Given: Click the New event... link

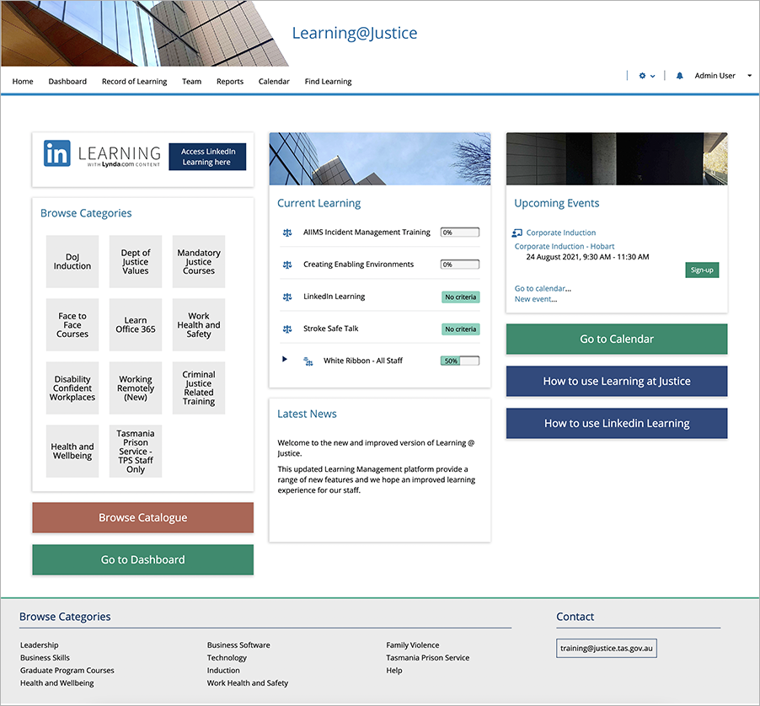Looking at the screenshot, I should [x=536, y=299].
